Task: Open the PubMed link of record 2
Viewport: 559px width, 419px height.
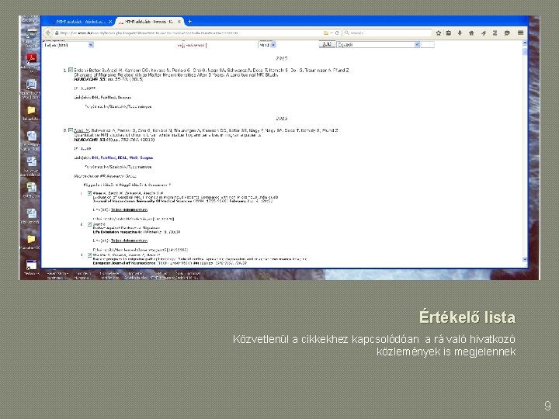Action: (x=108, y=158)
